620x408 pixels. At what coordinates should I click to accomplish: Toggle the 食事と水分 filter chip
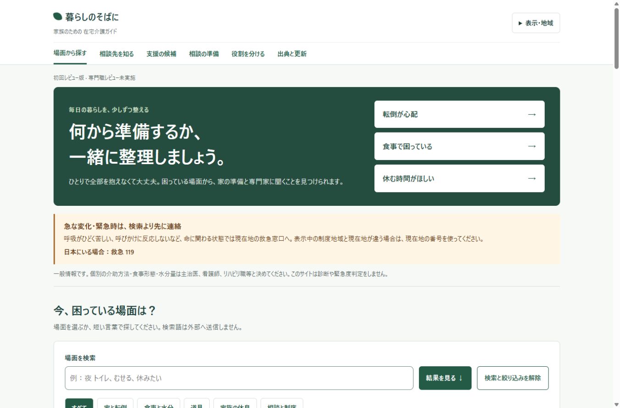tap(159, 403)
